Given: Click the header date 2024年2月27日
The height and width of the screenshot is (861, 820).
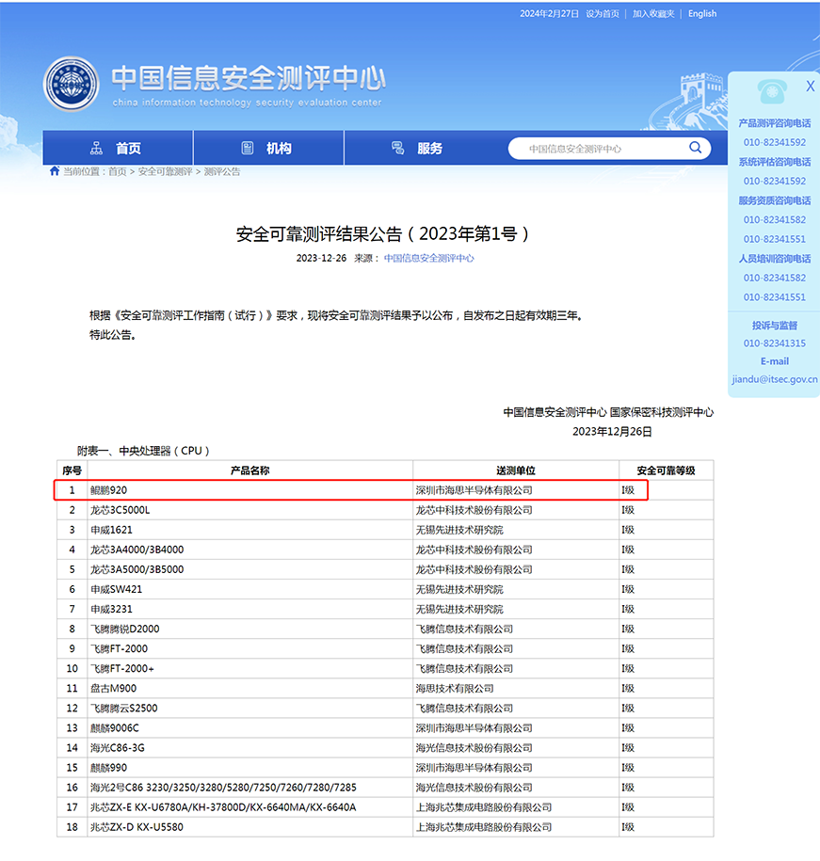Looking at the screenshot, I should 549,14.
